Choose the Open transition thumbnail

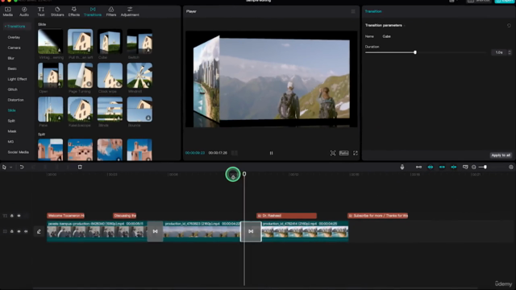pyautogui.click(x=50, y=75)
